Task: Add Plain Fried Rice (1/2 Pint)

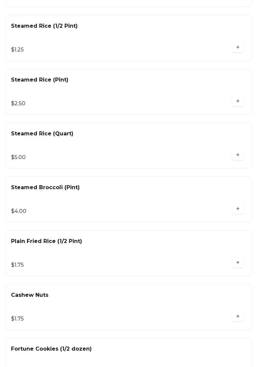Action: [238, 263]
